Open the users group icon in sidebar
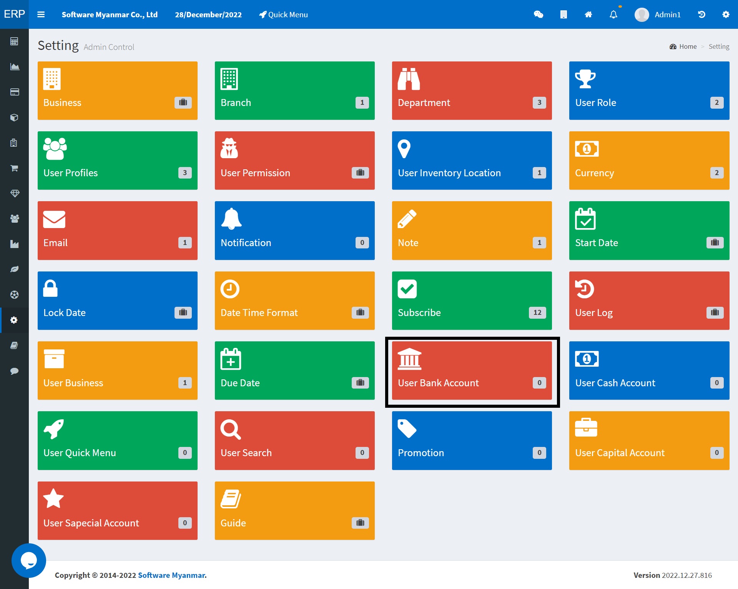The height and width of the screenshot is (589, 738). tap(14, 218)
